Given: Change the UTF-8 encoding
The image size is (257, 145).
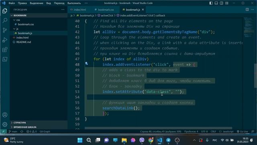Looking at the screenshot, I should 204,132.
